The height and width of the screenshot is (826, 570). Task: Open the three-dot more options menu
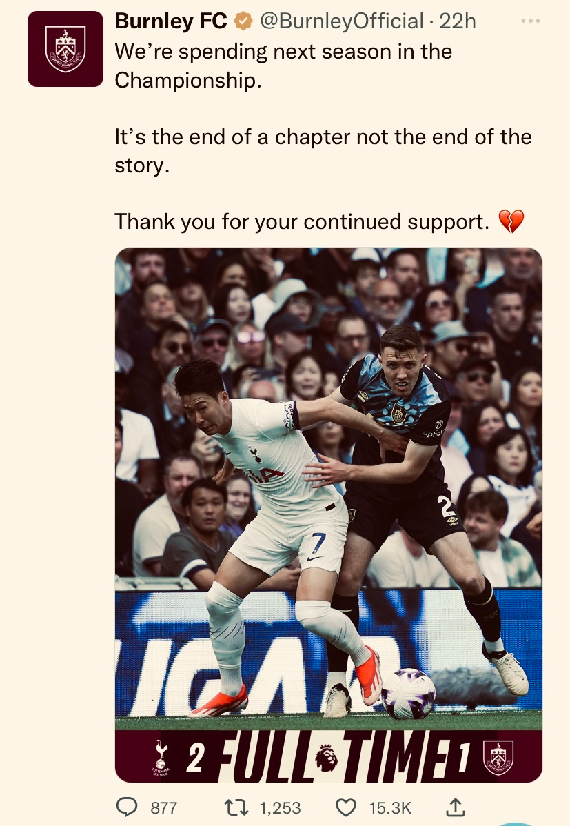531,21
